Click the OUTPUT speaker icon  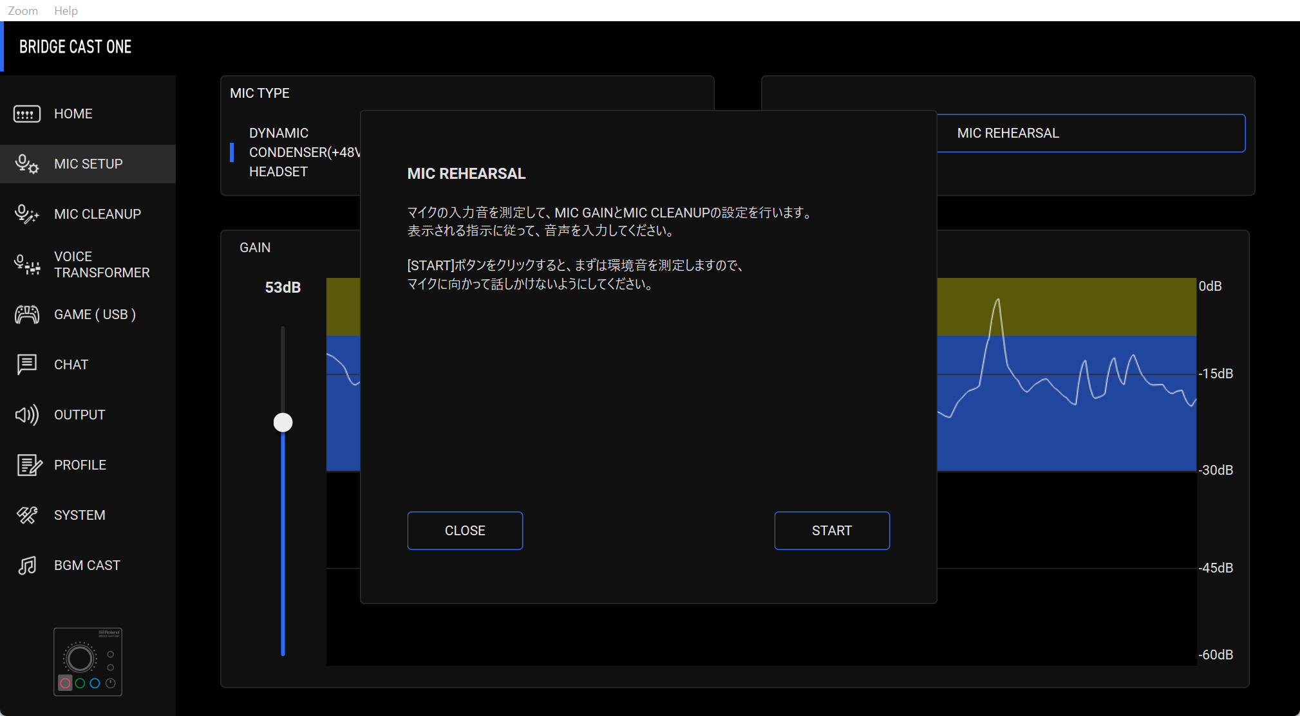(x=27, y=415)
